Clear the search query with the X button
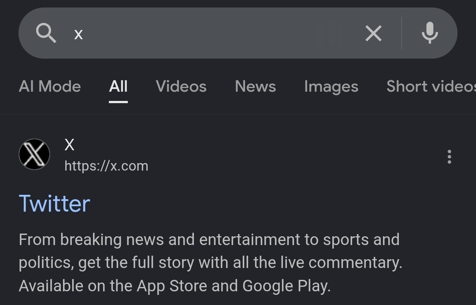This screenshot has width=476, height=305. (373, 33)
